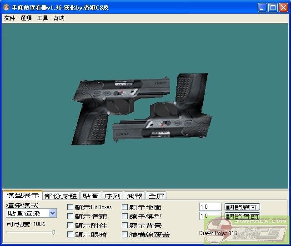Viewport: 291px width, 246px height.
Task: Click the 渲染模式 label
Action: pos(22,205)
